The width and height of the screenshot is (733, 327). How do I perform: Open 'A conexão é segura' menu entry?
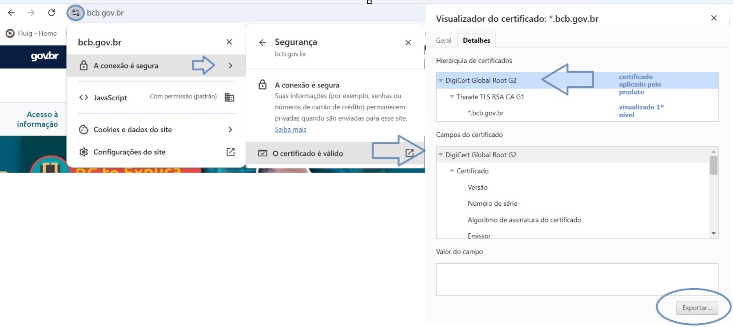156,66
